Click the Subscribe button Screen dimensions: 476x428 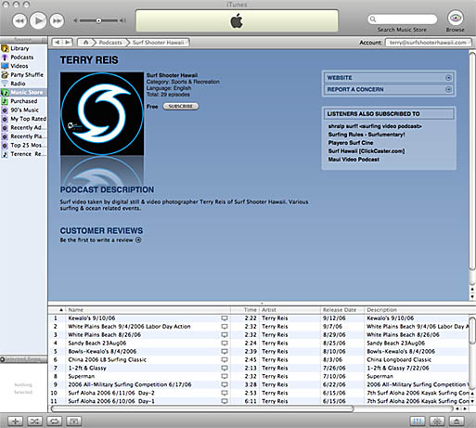coord(181,106)
